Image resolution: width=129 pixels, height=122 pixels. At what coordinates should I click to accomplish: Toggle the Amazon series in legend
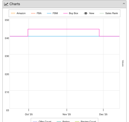click(18, 13)
